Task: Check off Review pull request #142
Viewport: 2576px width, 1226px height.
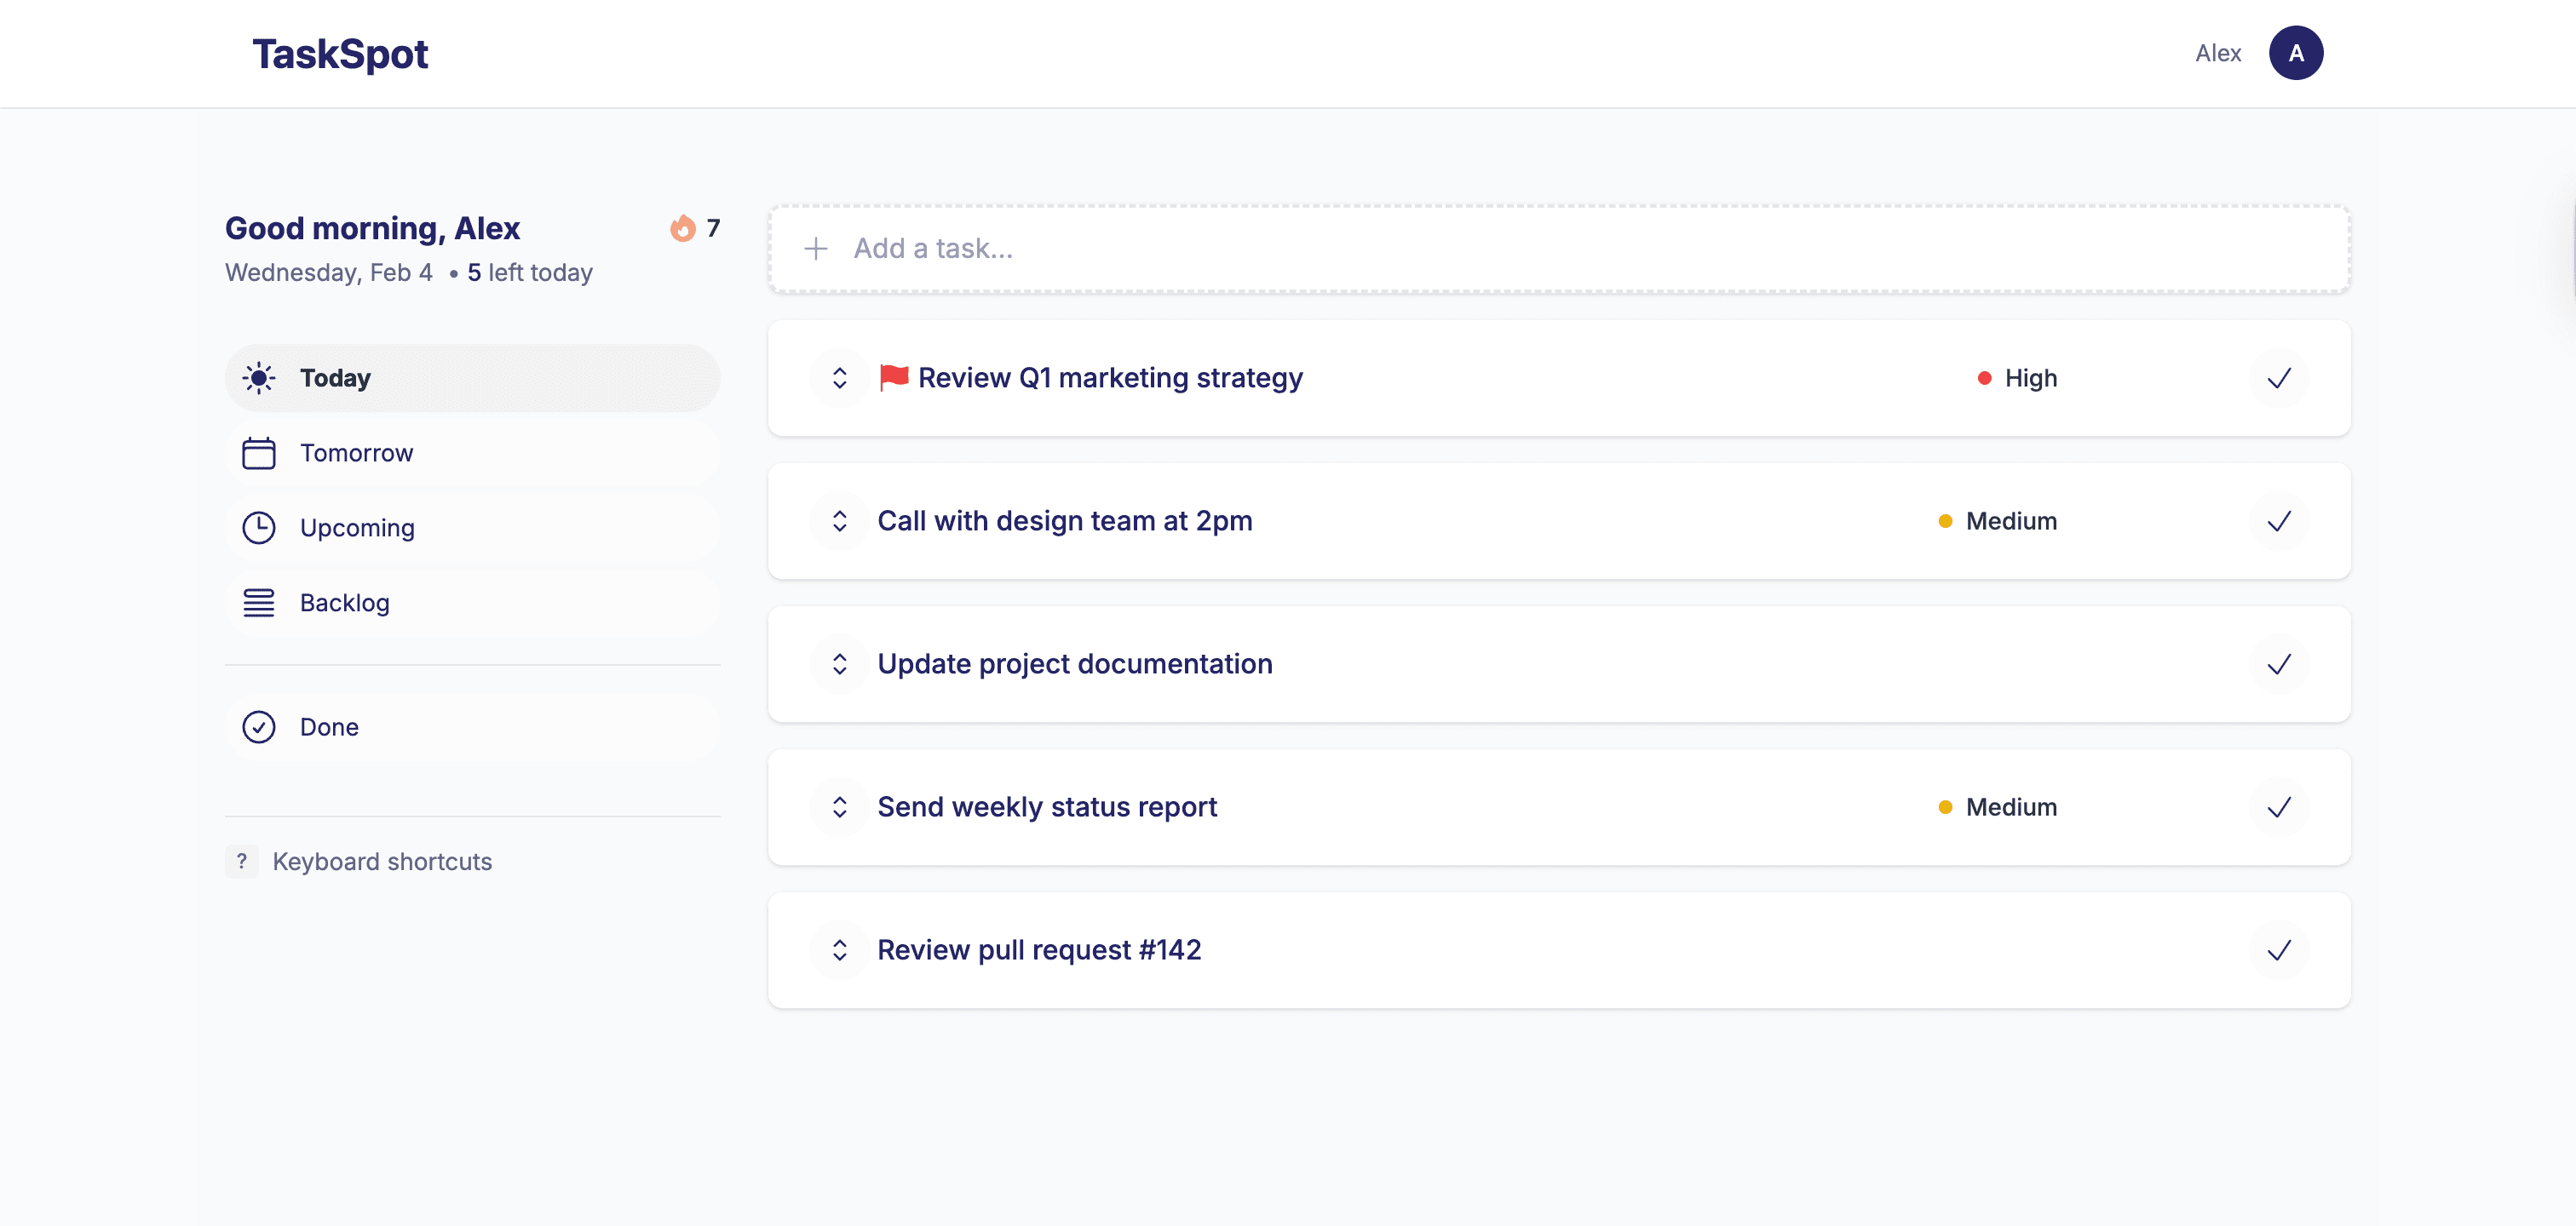Action: click(x=2279, y=949)
